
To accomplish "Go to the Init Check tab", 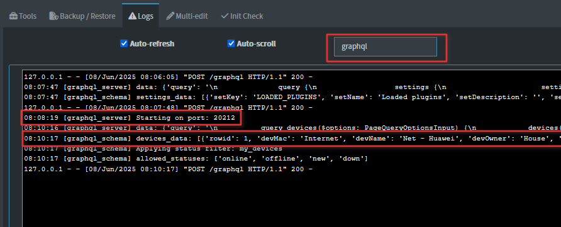I will click(x=242, y=16).
